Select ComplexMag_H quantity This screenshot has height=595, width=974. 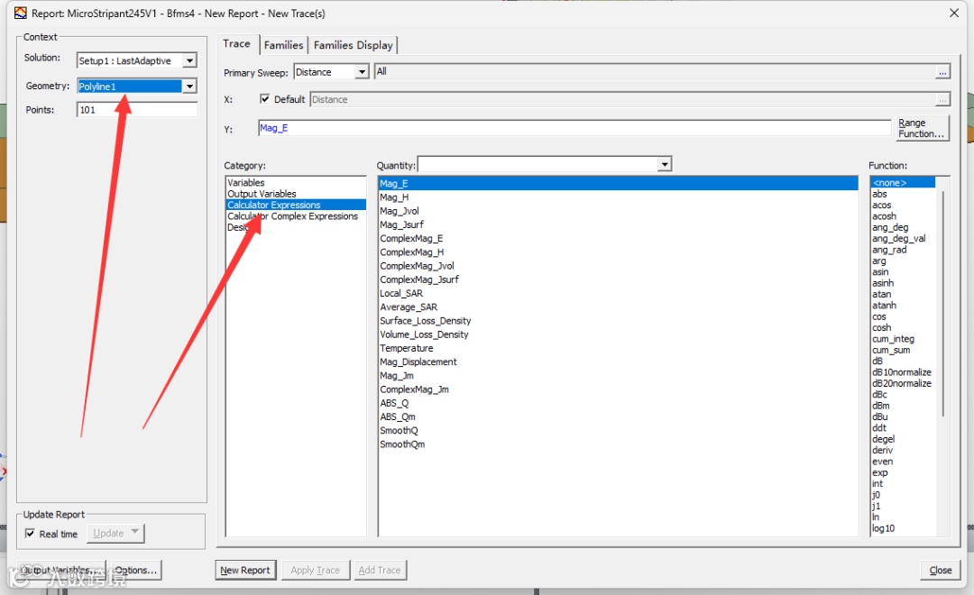412,252
